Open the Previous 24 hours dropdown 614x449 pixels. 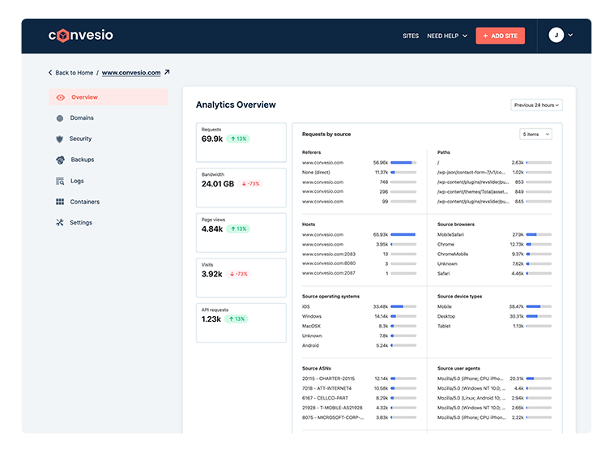click(x=536, y=105)
